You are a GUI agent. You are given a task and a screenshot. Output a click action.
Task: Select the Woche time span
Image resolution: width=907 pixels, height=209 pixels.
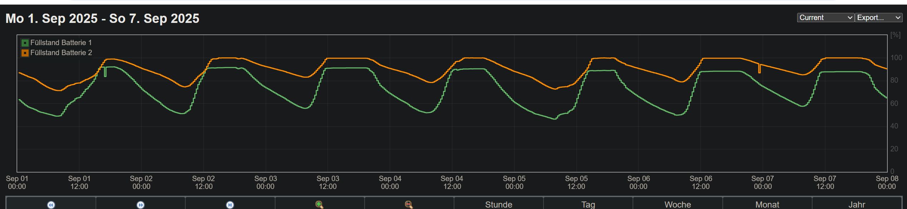point(677,204)
